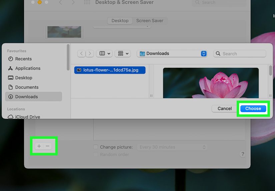Select Downloads in the sidebar

pos(33,97)
